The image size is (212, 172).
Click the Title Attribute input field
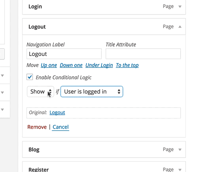(143, 54)
